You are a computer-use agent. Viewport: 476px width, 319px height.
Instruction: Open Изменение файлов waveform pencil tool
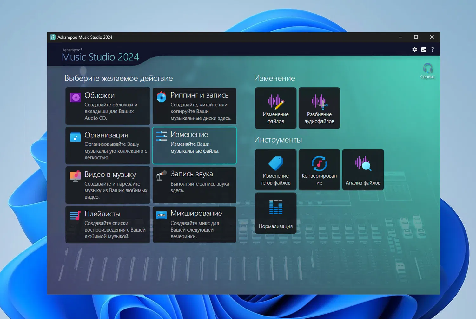276,108
